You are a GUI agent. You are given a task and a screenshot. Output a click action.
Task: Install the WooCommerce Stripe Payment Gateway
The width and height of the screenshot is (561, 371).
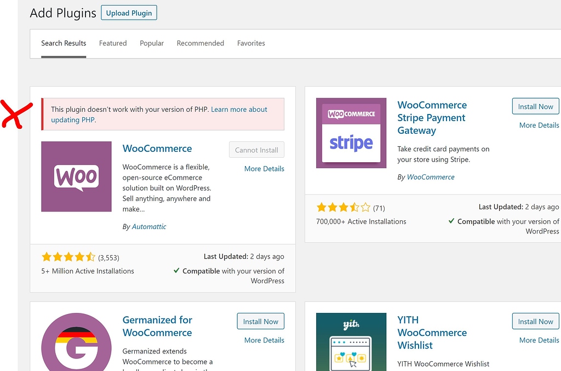pos(535,106)
